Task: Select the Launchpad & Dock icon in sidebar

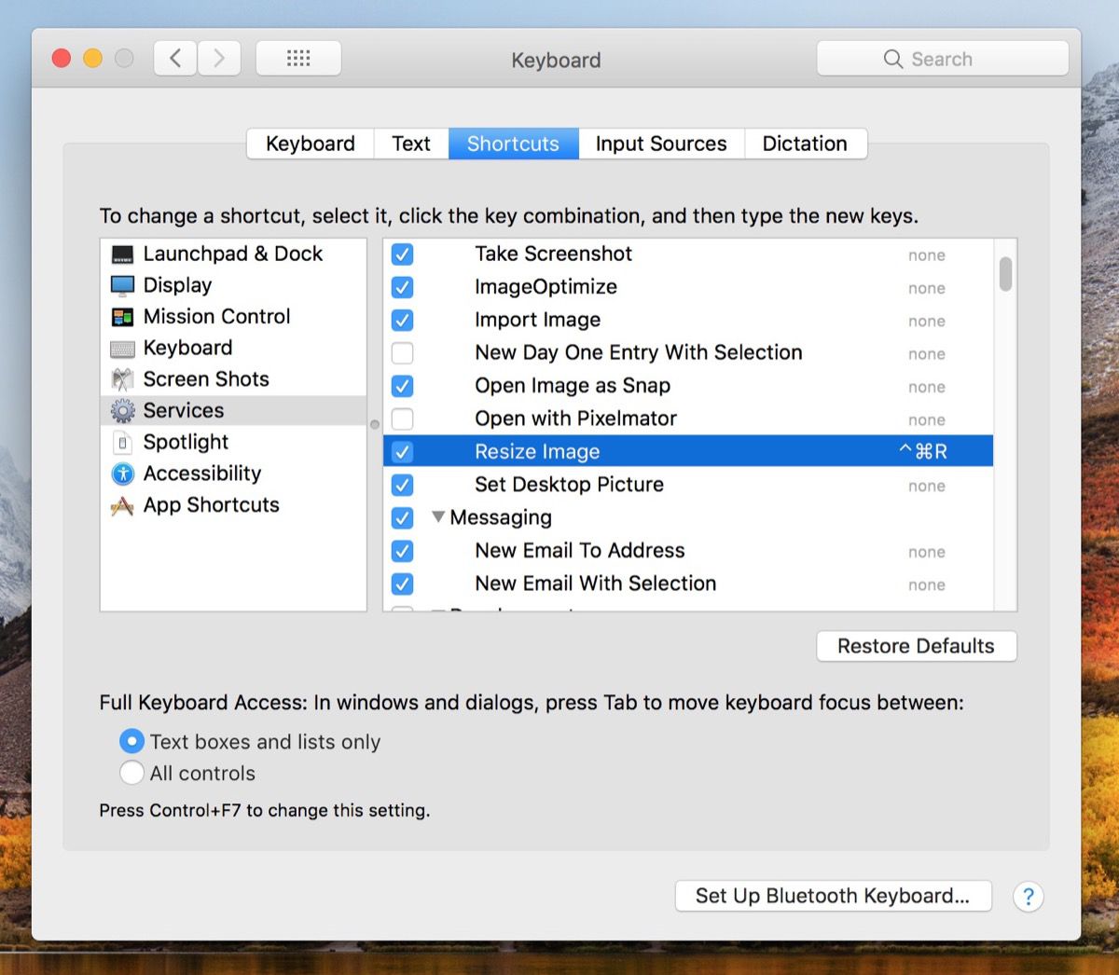Action: (122, 254)
